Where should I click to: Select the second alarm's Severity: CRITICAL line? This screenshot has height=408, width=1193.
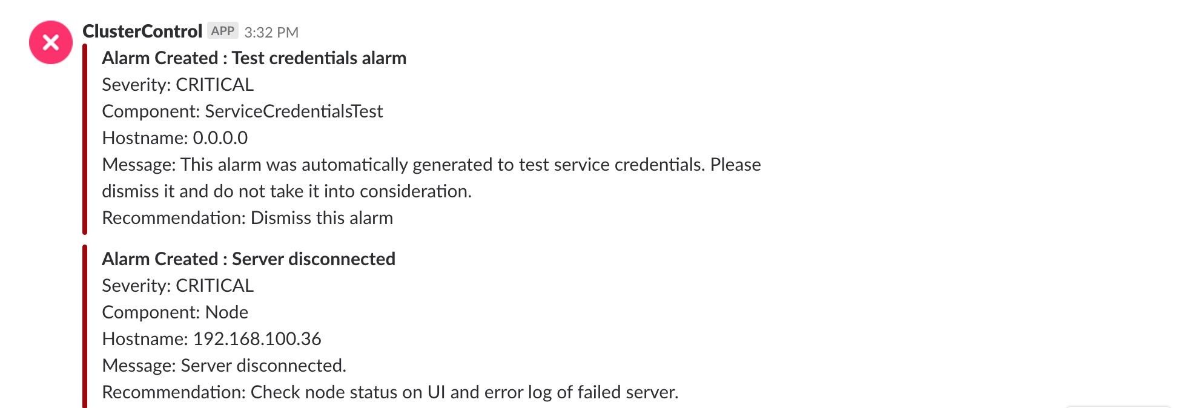coord(178,286)
